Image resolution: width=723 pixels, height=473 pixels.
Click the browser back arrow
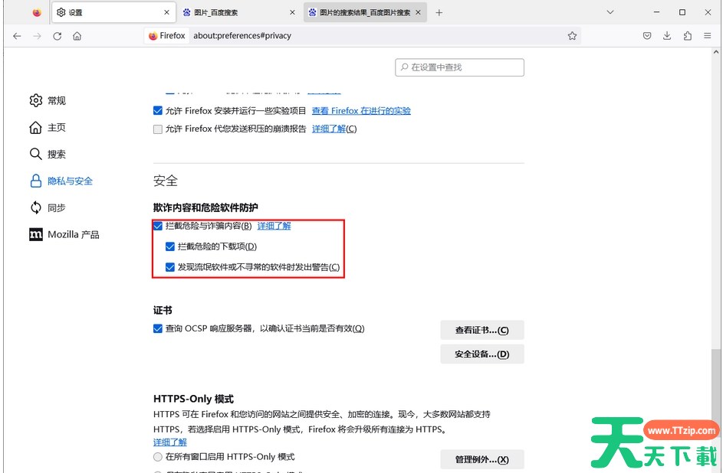(17, 36)
